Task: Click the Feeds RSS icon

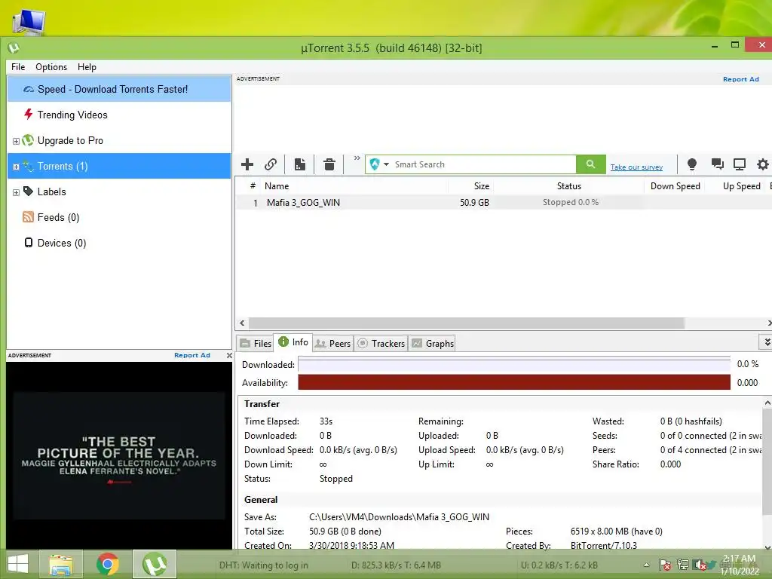Action: pyautogui.click(x=28, y=217)
